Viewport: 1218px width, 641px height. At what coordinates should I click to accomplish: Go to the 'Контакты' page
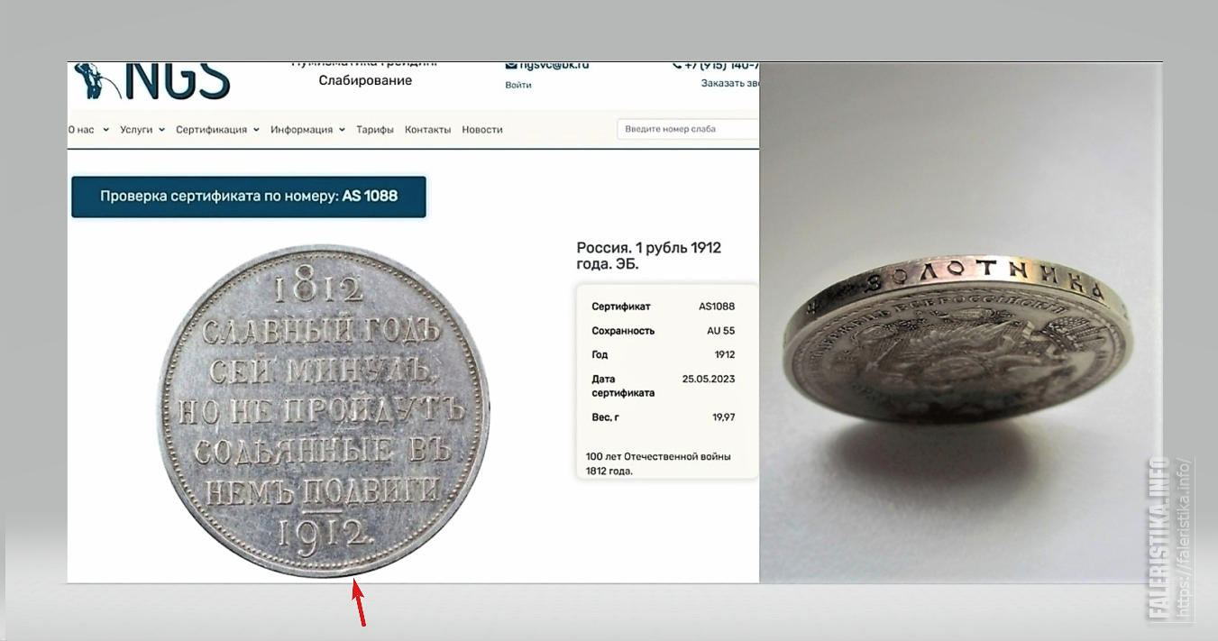pyautogui.click(x=427, y=130)
